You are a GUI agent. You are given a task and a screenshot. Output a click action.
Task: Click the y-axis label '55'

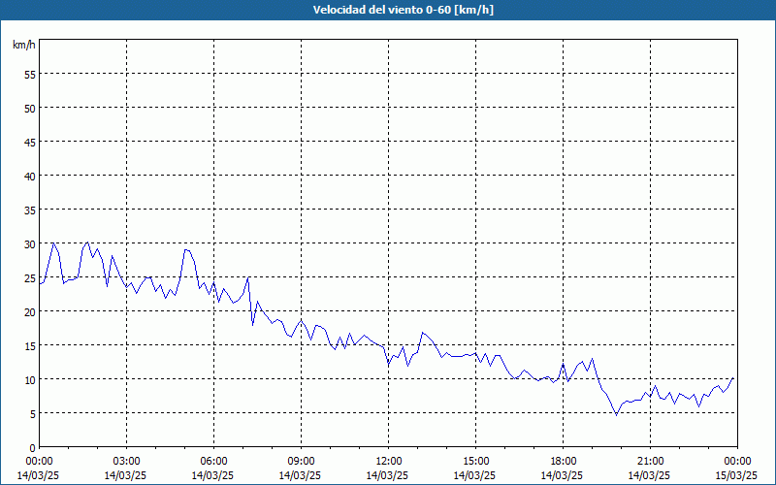30,75
